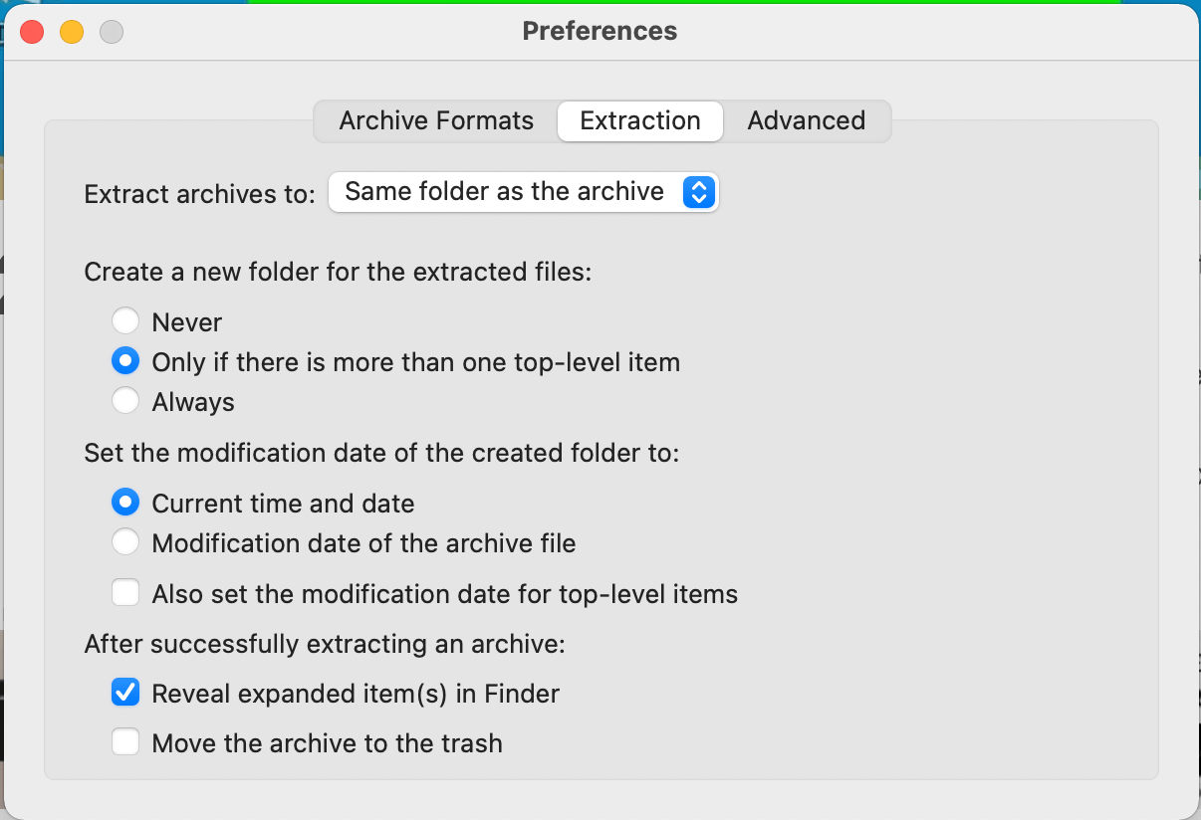This screenshot has height=820, width=1201.
Task: Open the "Extract archives to" dropdown
Action: click(x=523, y=192)
